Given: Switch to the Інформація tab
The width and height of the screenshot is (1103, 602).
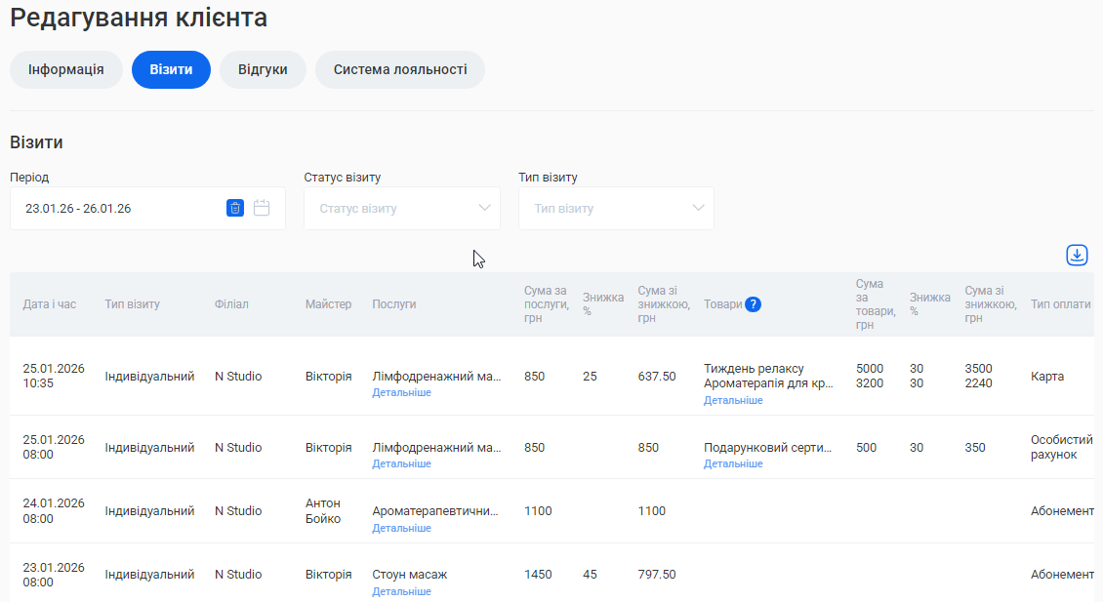Looking at the screenshot, I should coord(66,70).
